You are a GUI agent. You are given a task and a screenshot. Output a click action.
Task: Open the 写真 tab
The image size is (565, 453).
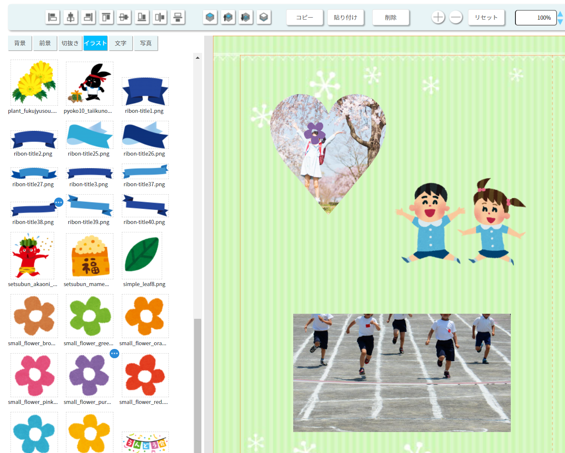[x=146, y=43]
